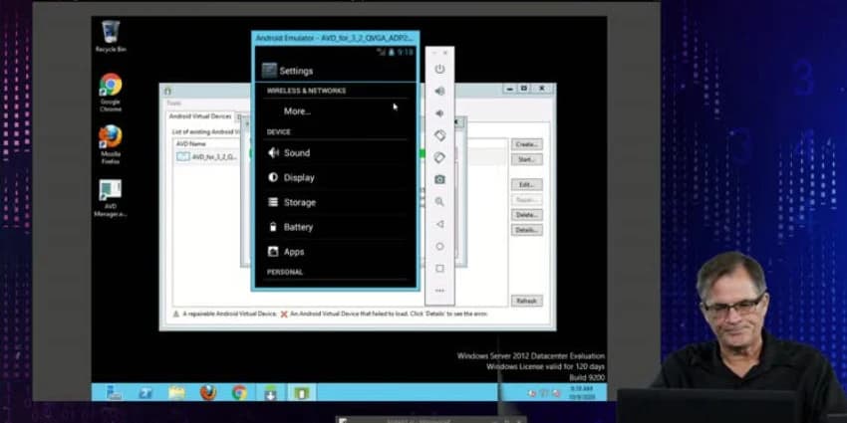The height and width of the screenshot is (423, 847).
Task: Click the Details... button in AVD Manager
Action: pyautogui.click(x=527, y=230)
